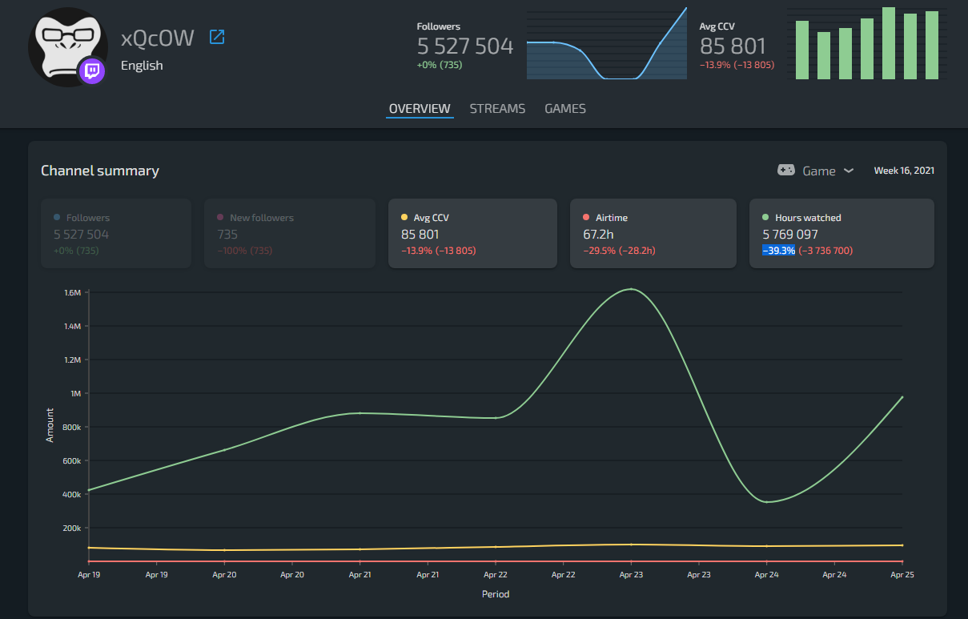Click the 67.2h airtime value

tap(597, 235)
